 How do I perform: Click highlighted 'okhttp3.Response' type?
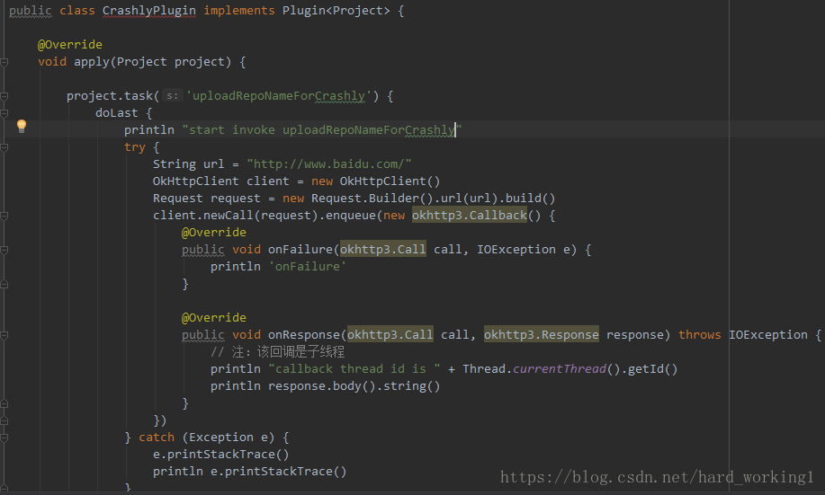coord(542,335)
